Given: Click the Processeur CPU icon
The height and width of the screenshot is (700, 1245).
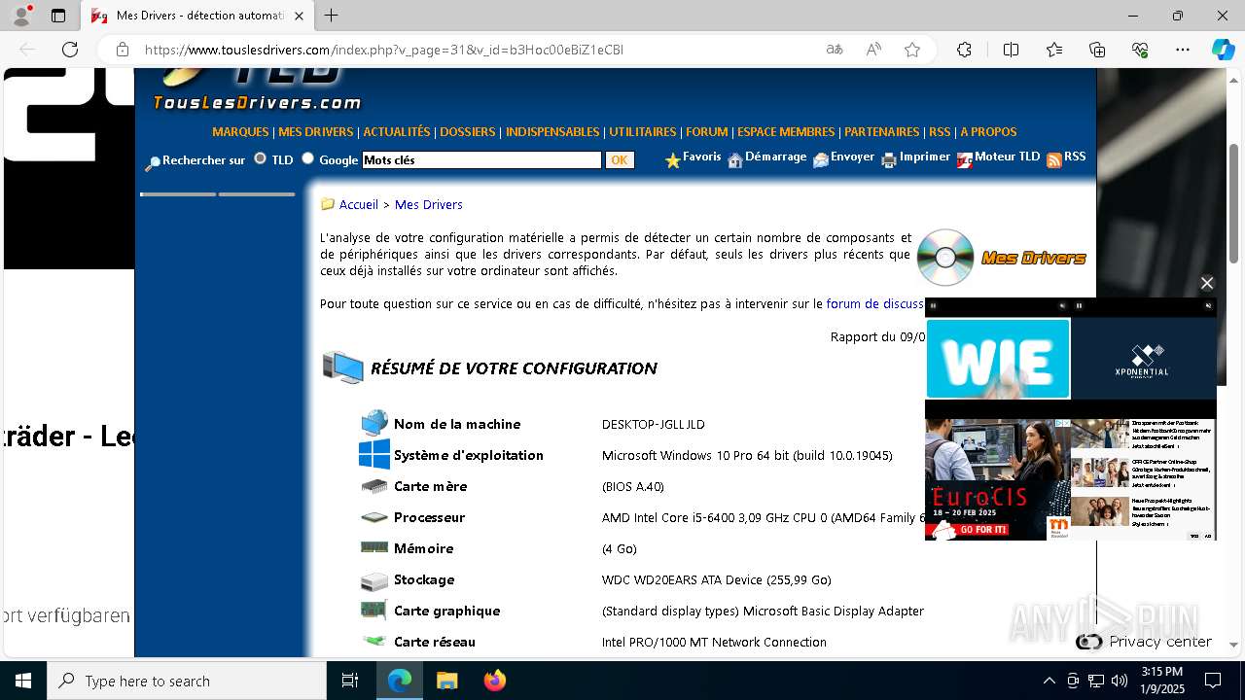Looking at the screenshot, I should coord(374,517).
